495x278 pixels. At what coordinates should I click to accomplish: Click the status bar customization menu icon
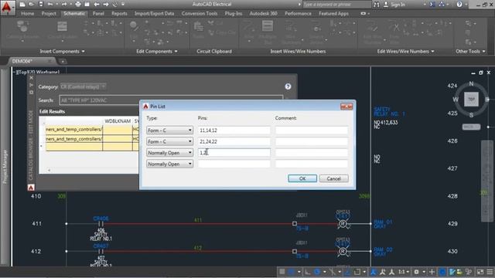pyautogui.click(x=490, y=271)
